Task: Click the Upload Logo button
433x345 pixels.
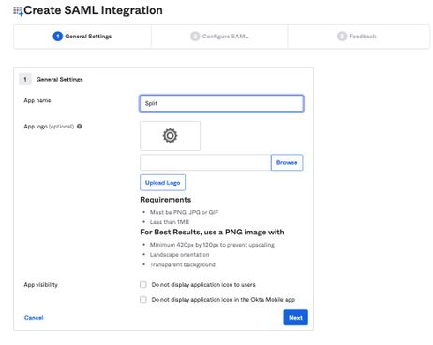Action: [162, 183]
